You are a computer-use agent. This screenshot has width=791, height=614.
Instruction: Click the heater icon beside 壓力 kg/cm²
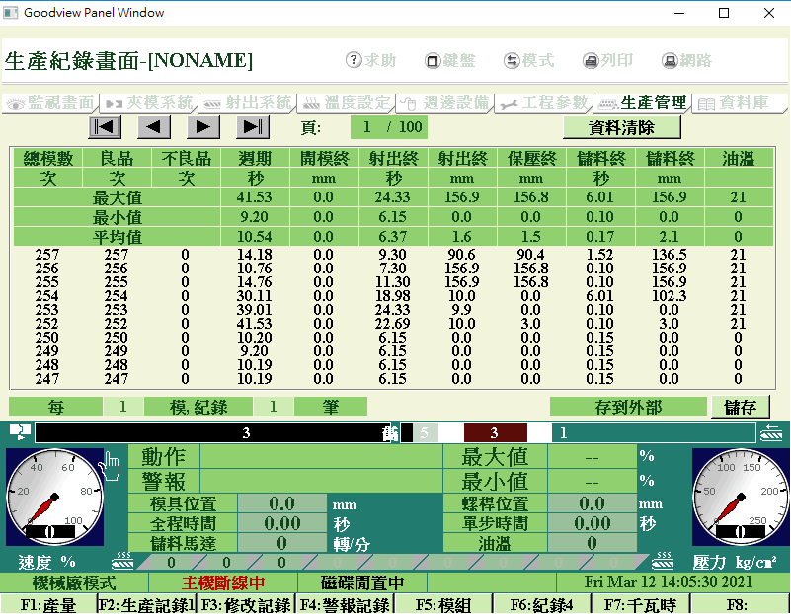pyautogui.click(x=664, y=560)
